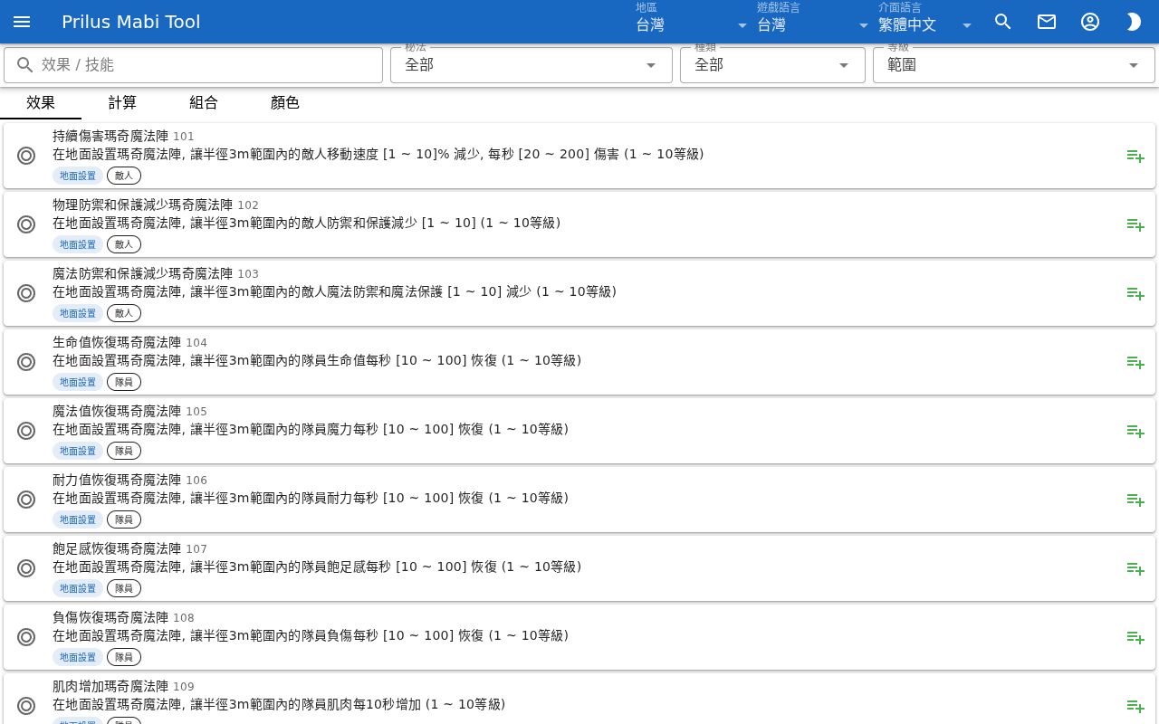Click the circle icon beside effect 105
Viewport: 1159px width, 724px height.
point(26,431)
